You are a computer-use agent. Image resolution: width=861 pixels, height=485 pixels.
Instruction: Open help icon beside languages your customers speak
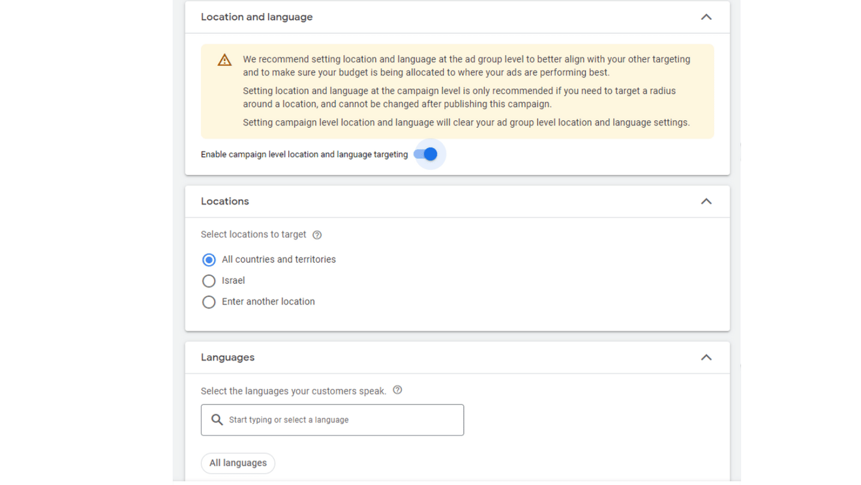tap(397, 390)
